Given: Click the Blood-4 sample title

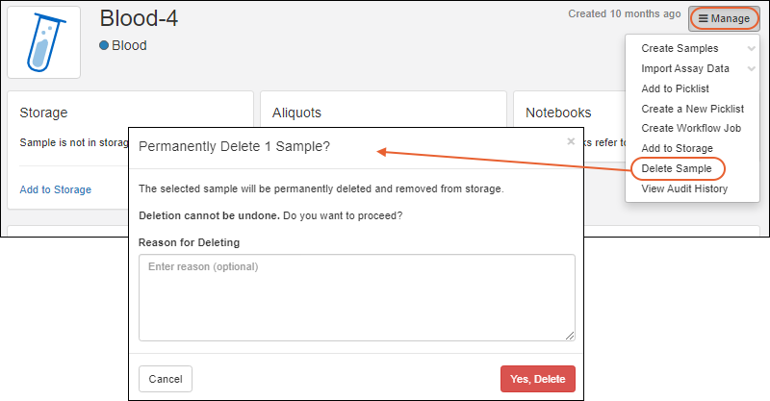Looking at the screenshot, I should click(139, 18).
